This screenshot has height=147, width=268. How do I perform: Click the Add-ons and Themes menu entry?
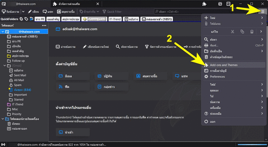234,65
